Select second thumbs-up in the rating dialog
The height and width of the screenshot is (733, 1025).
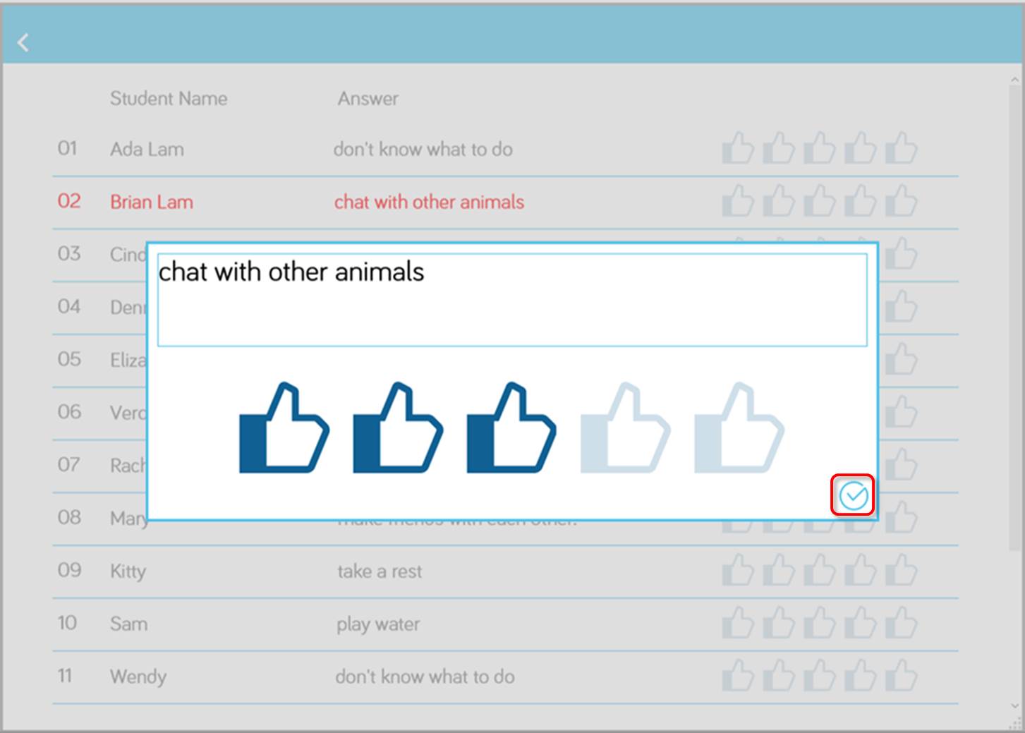[x=398, y=428]
